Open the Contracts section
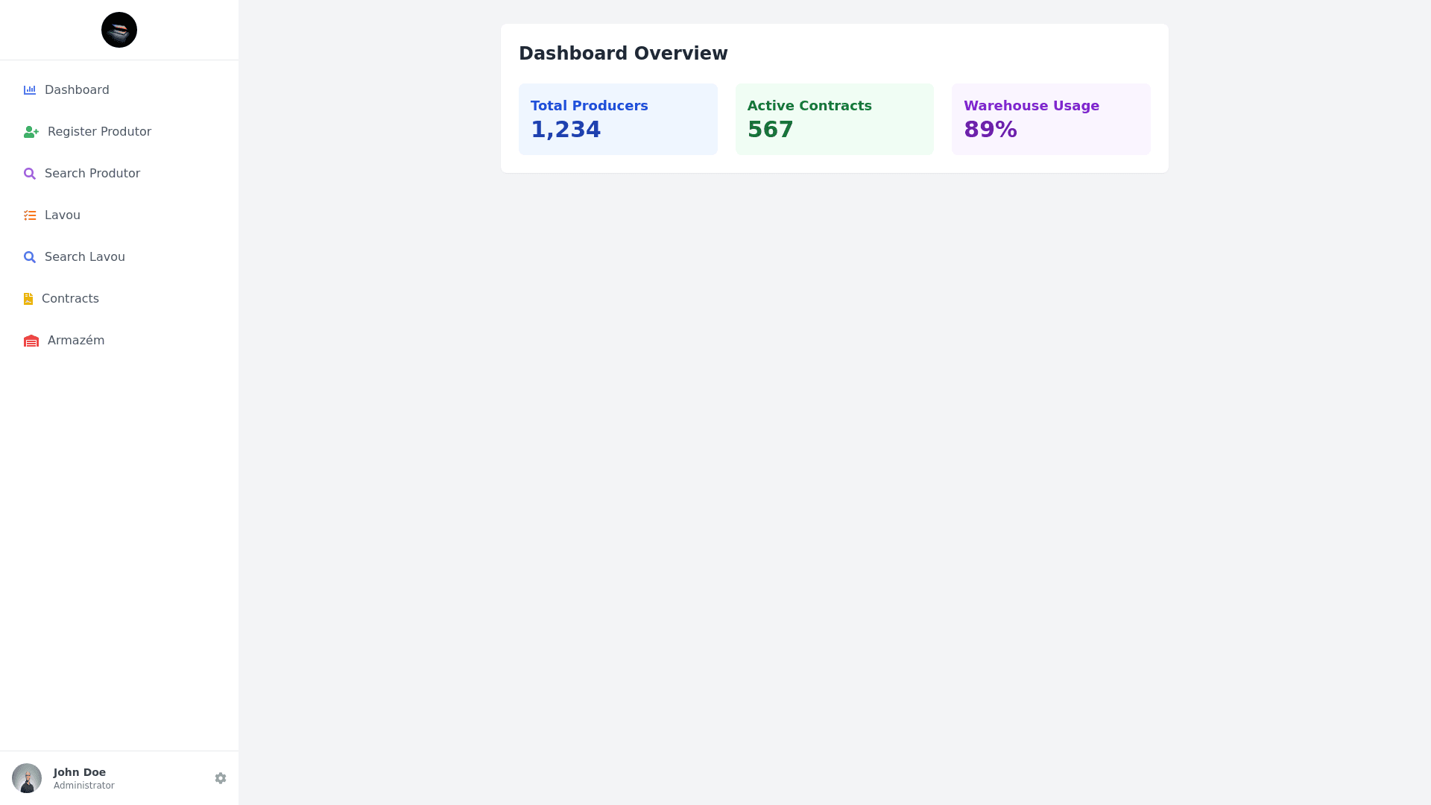The width and height of the screenshot is (1431, 805). click(70, 299)
